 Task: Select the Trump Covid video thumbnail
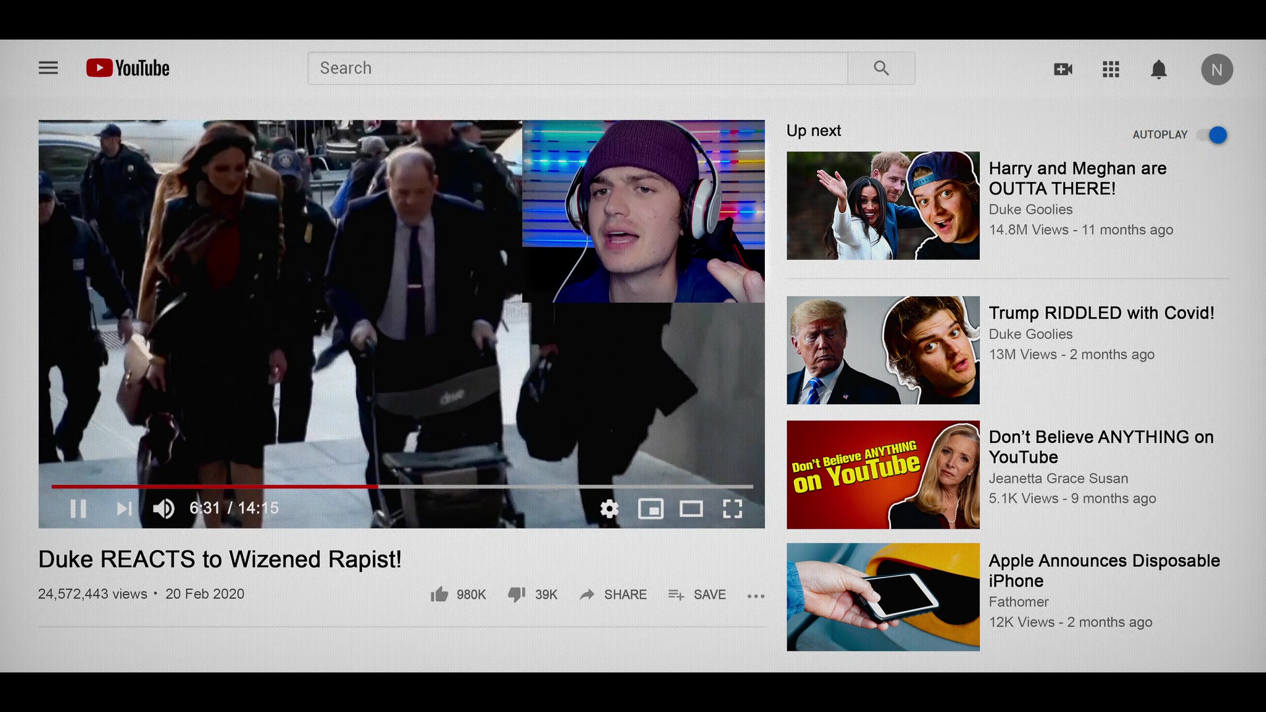883,350
